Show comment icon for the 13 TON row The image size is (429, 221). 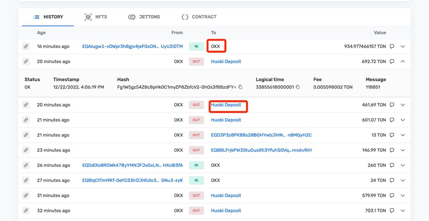coord(392,135)
